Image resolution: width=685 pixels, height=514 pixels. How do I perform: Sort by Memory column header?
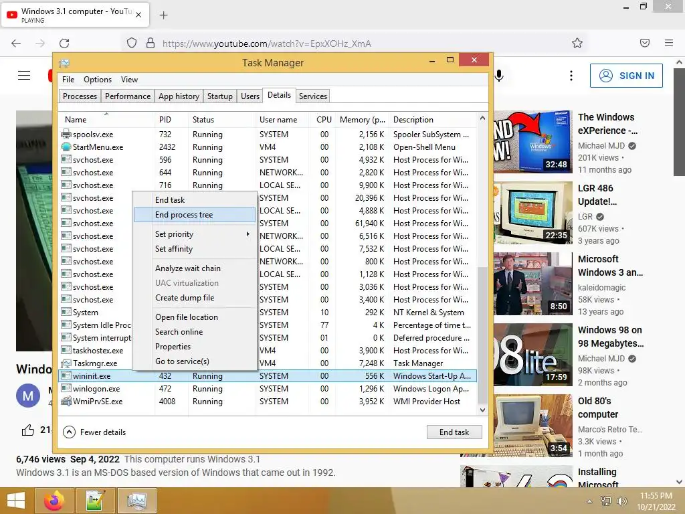point(362,119)
